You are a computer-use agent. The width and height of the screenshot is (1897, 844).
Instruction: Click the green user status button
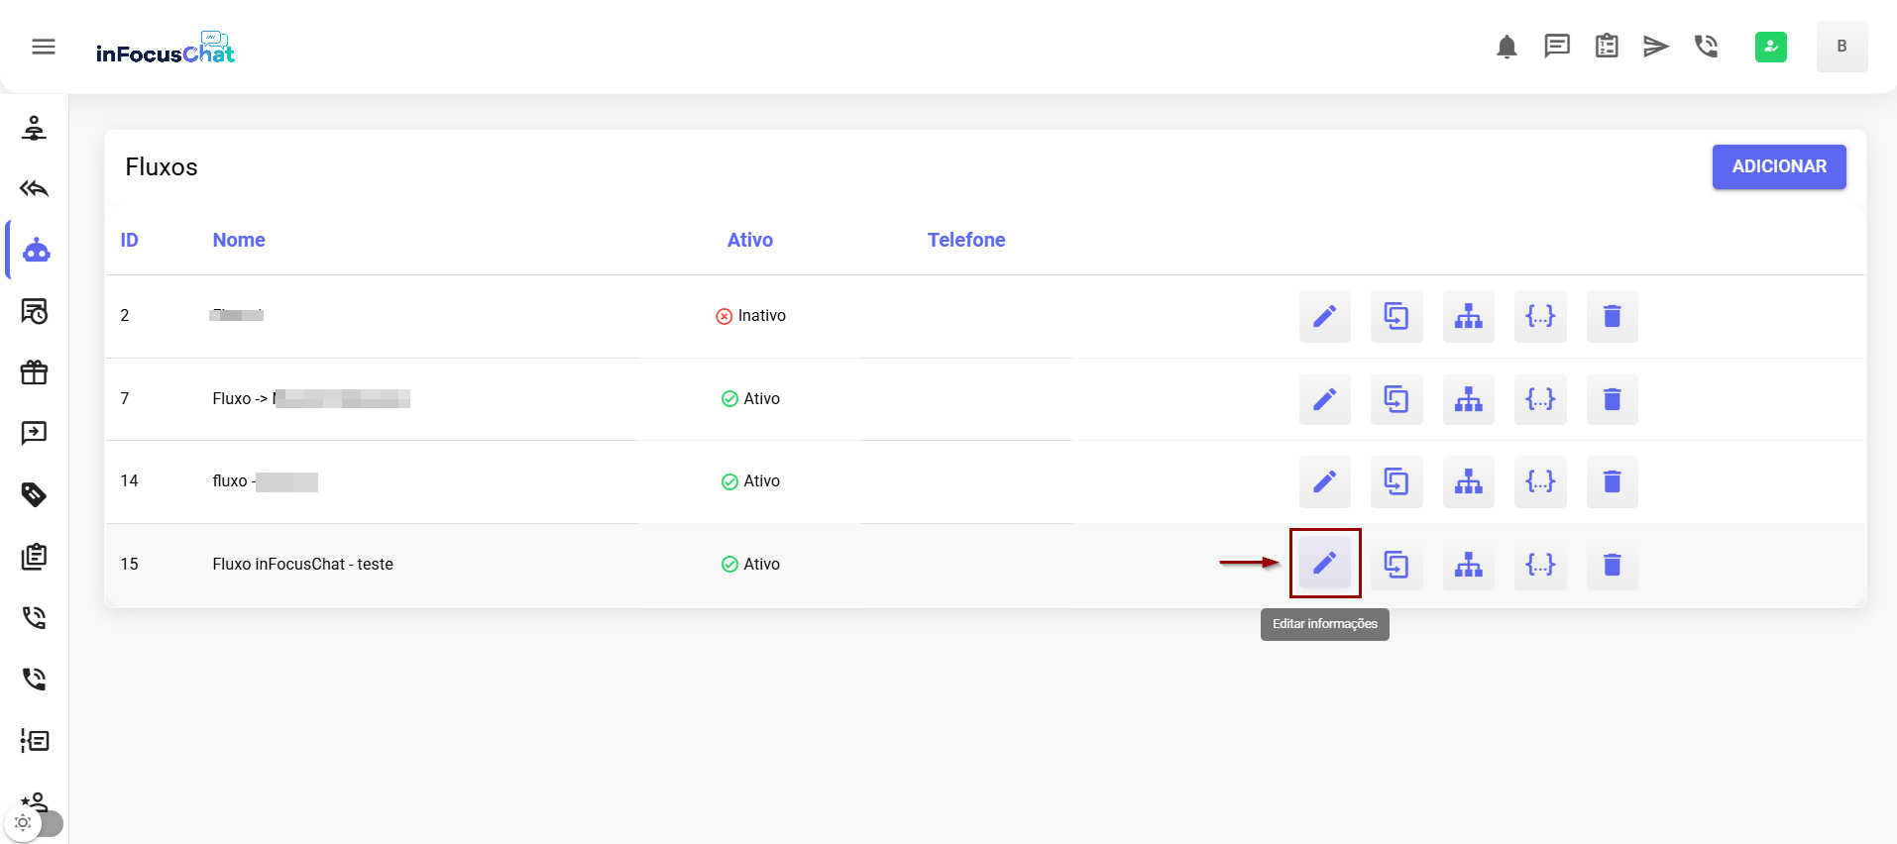[x=1770, y=47]
